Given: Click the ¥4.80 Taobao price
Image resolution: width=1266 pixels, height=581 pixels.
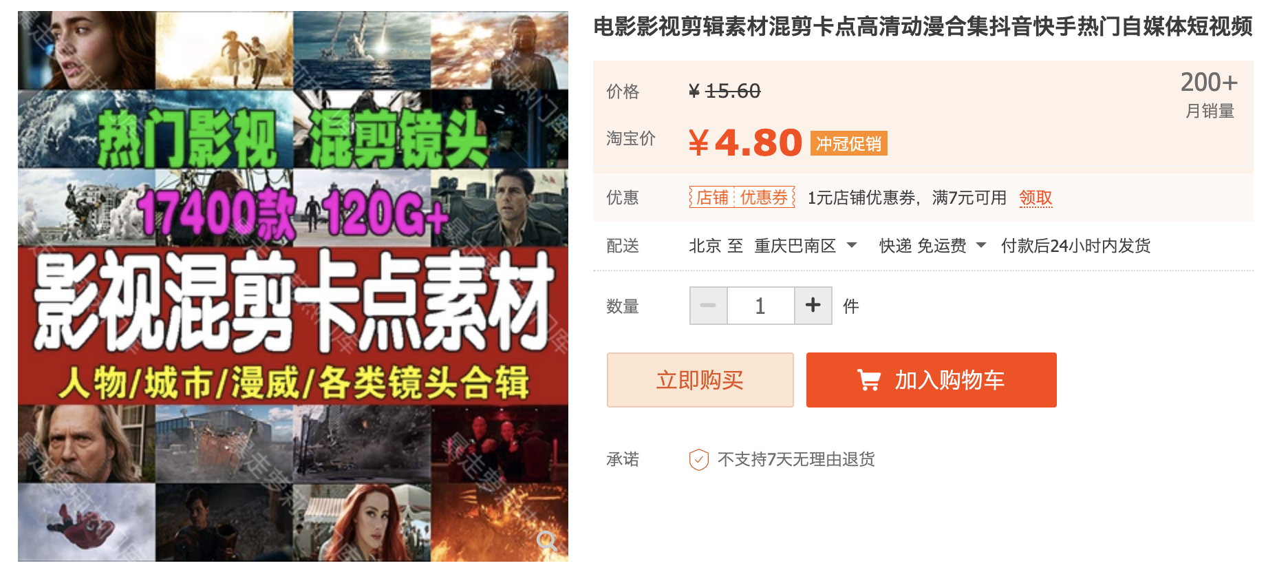Looking at the screenshot, I should tap(745, 142).
